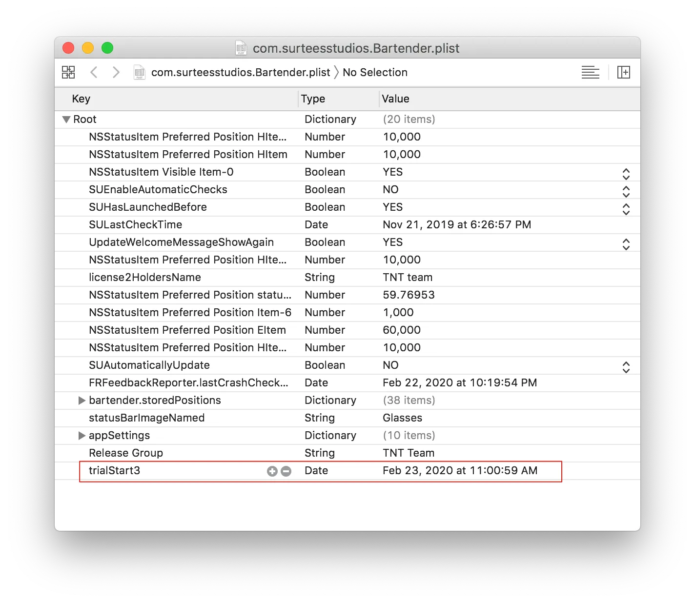Collapse the Root dictionary triangle

(66, 119)
